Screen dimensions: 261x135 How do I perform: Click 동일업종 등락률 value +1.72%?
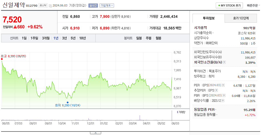250,115
